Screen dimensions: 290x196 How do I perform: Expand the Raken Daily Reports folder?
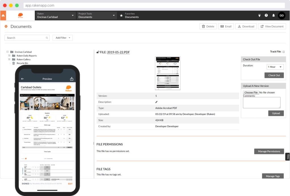pyautogui.click(x=9, y=56)
